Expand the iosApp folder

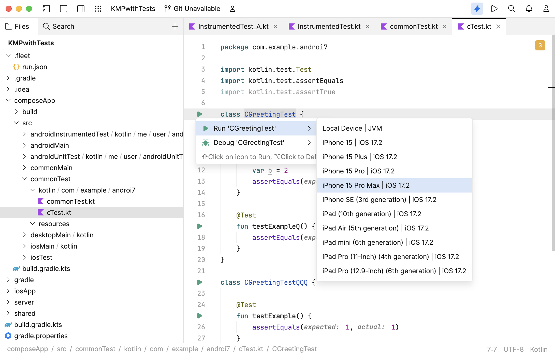(x=8, y=291)
